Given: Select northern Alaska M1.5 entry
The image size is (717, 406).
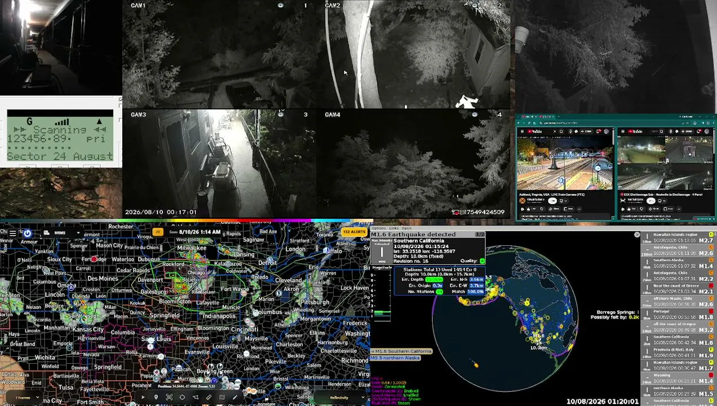Looking at the screenshot, I should click(678, 391).
